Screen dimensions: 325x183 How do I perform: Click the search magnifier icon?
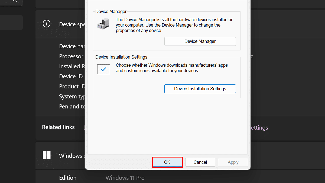[x=15, y=1]
